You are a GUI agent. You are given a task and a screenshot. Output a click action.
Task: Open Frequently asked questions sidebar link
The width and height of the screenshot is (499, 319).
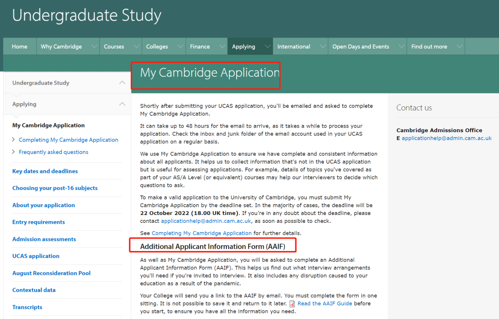[x=54, y=152]
